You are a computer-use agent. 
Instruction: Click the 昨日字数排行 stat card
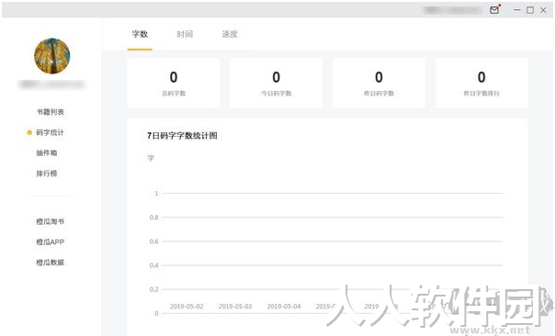pos(481,84)
